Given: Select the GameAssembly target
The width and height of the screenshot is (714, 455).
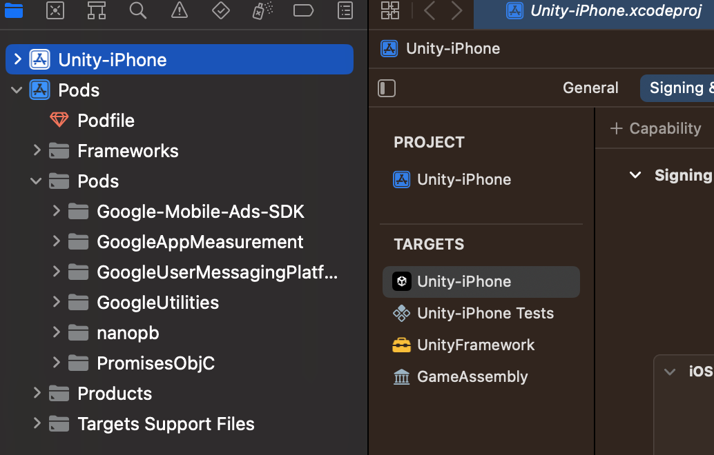Looking at the screenshot, I should tap(481, 376).
